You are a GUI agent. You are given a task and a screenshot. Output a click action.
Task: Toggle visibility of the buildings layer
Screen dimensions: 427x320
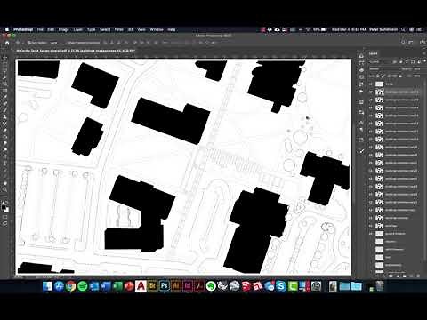point(371,226)
